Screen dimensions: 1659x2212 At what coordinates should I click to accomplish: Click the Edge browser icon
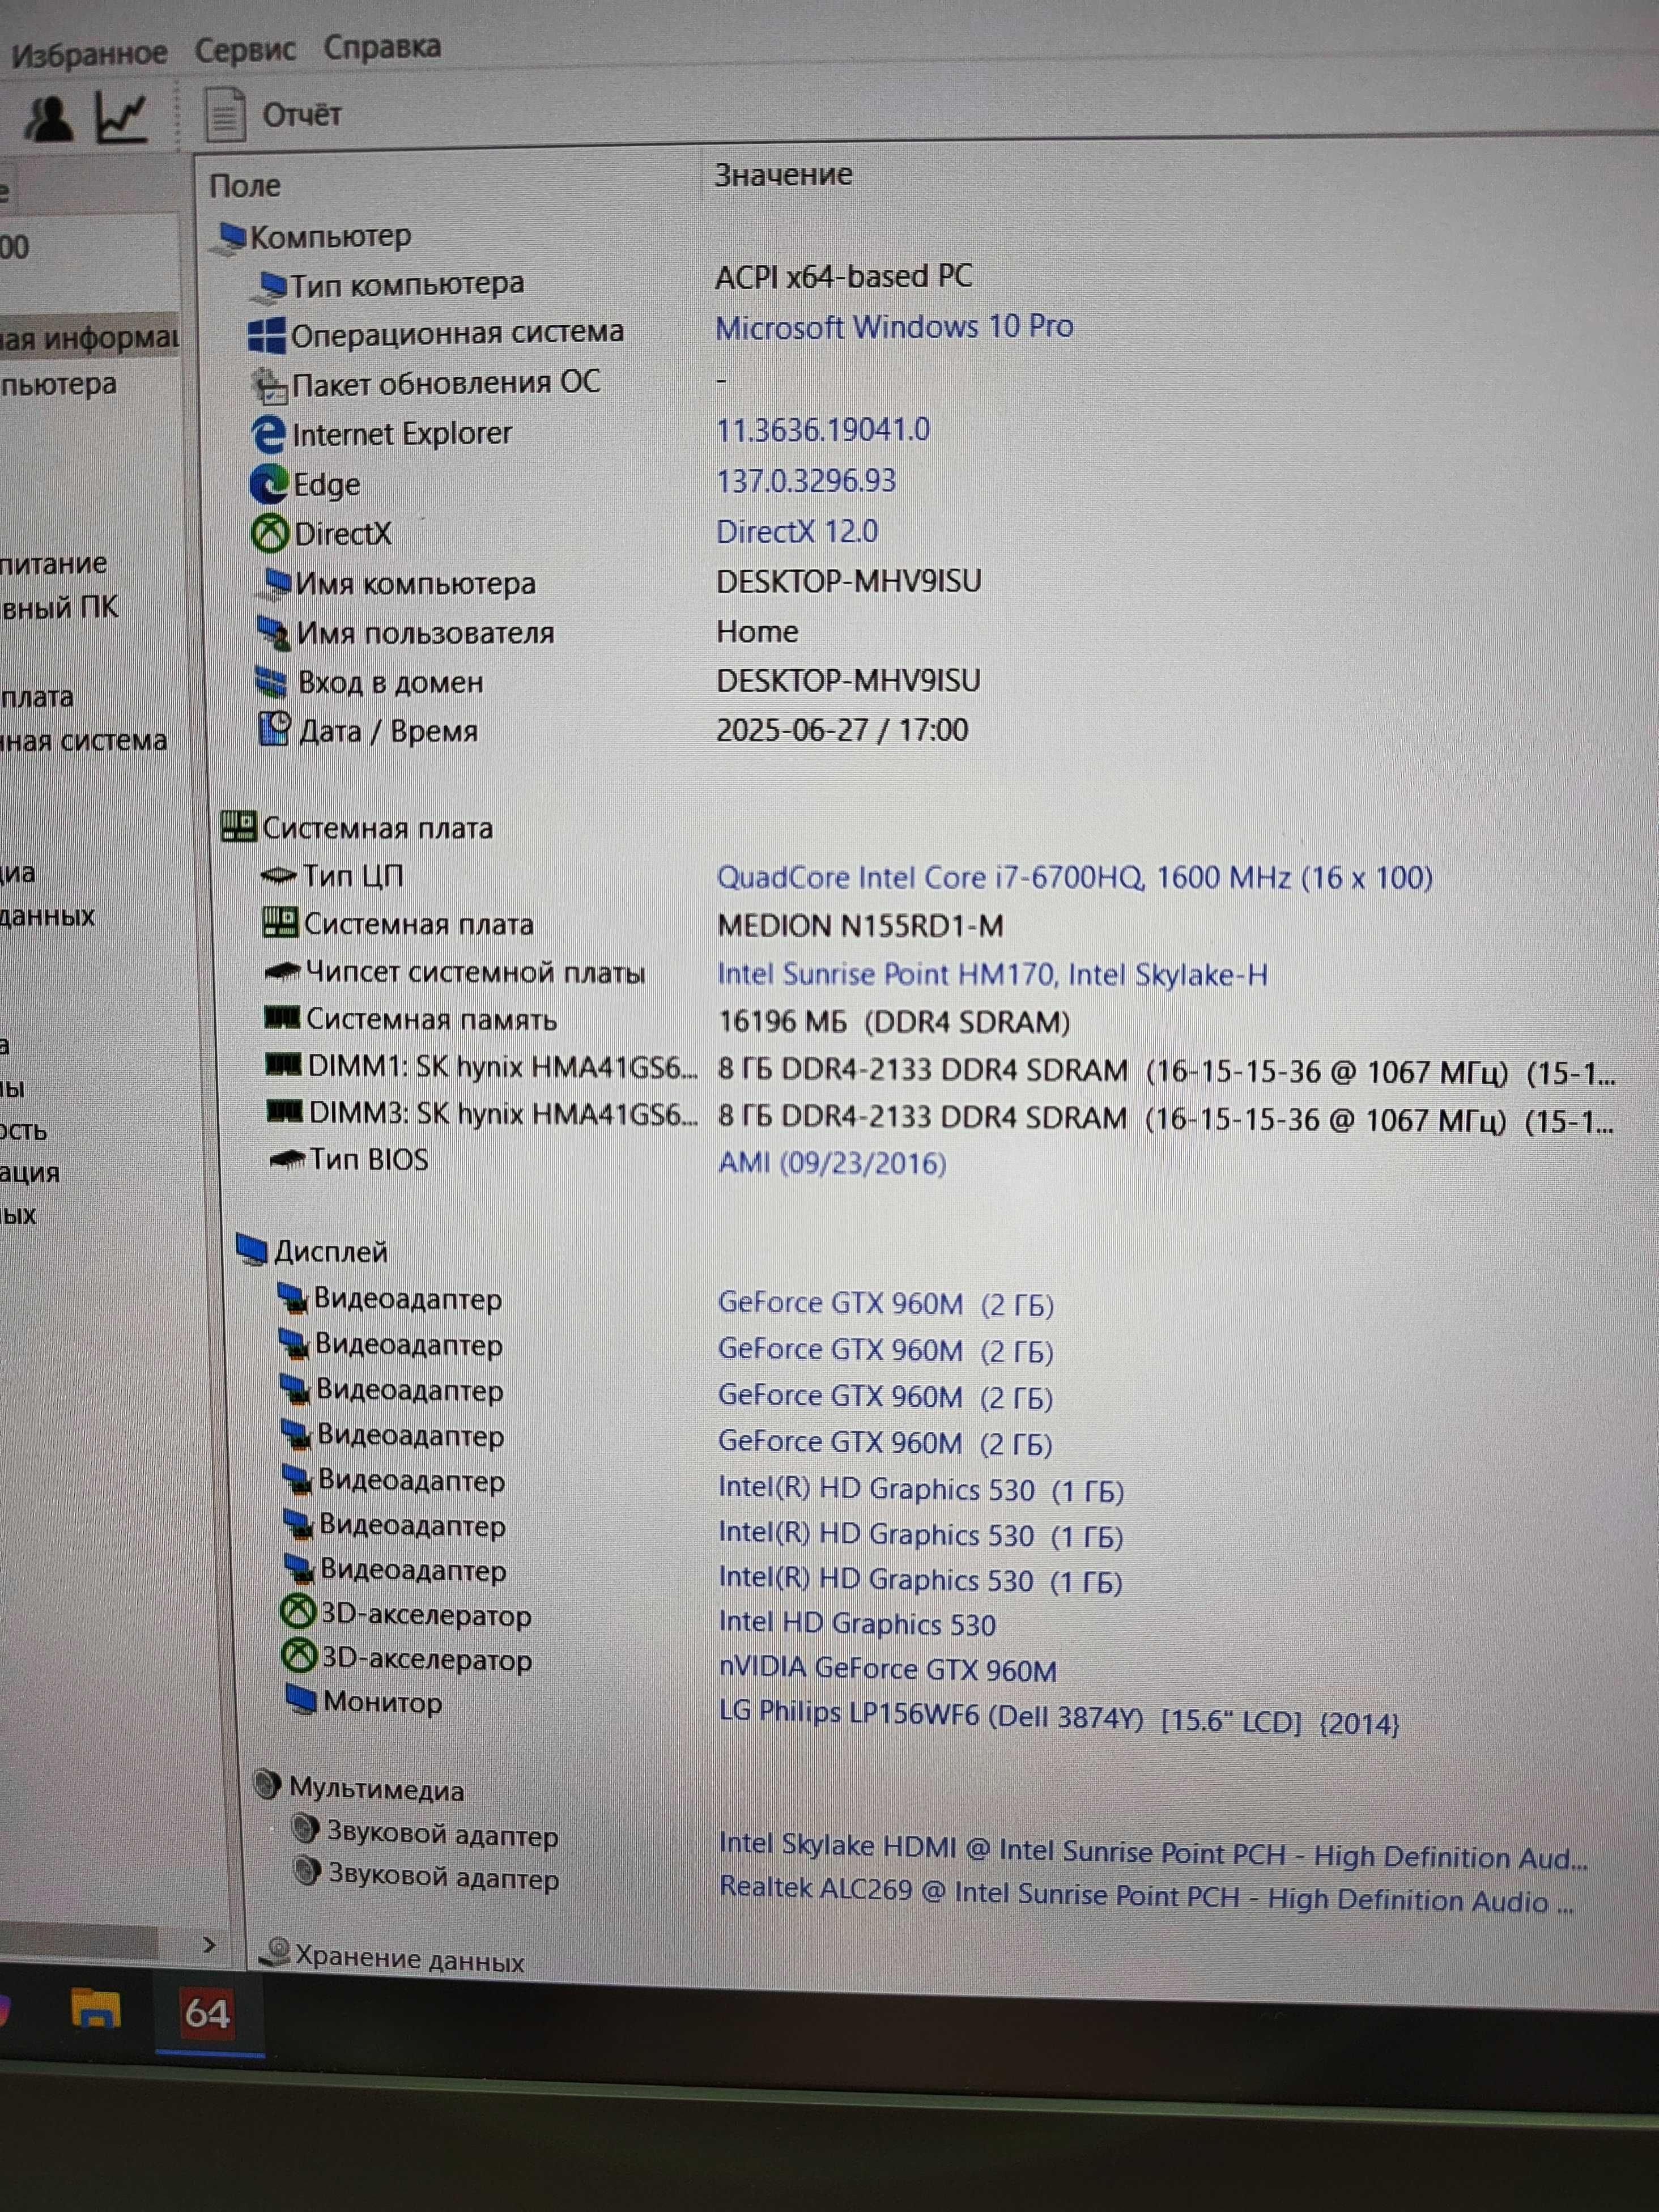point(268,485)
